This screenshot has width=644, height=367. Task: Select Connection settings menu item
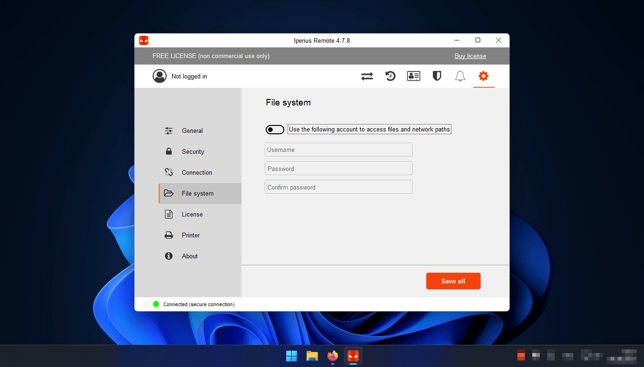(200, 172)
